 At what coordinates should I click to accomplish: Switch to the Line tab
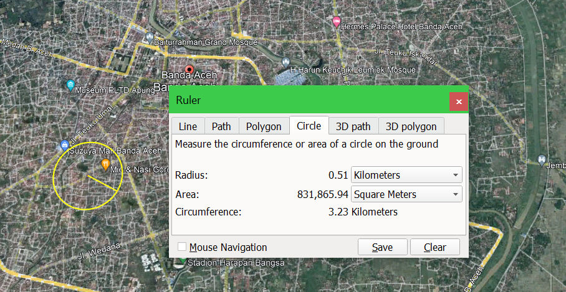tap(188, 126)
